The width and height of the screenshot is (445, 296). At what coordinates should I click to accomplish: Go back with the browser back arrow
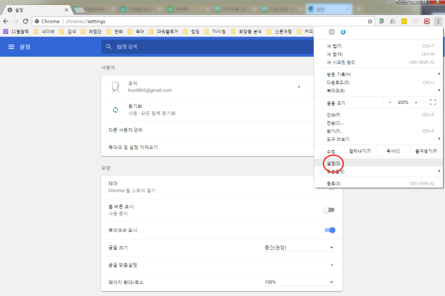pyautogui.click(x=6, y=21)
